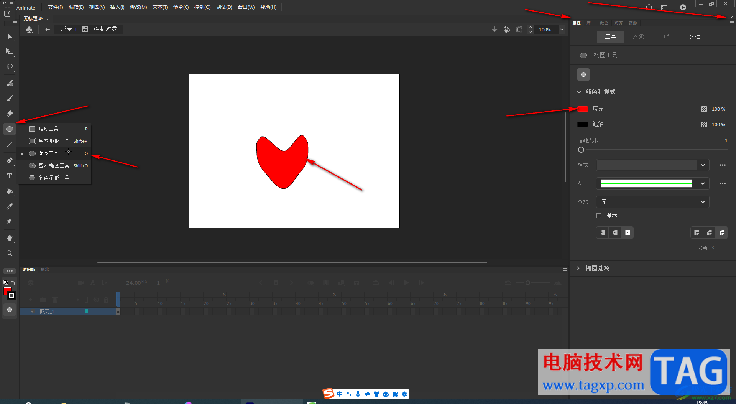The width and height of the screenshot is (736, 404).
Task: Switch to the 输出 tab
Action: (x=45, y=270)
